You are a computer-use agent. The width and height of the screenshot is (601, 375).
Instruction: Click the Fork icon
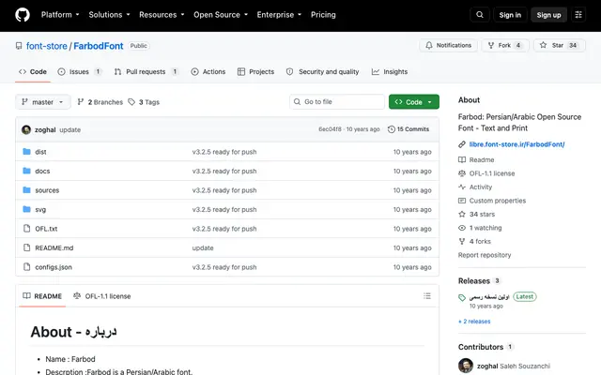point(491,45)
